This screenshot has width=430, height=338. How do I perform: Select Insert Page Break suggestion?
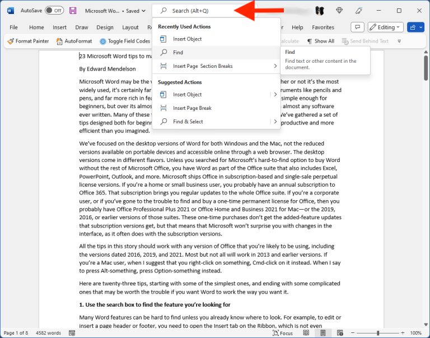tap(216, 108)
